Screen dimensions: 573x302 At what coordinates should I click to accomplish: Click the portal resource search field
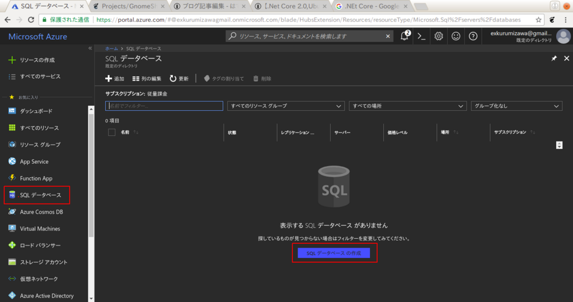click(309, 36)
